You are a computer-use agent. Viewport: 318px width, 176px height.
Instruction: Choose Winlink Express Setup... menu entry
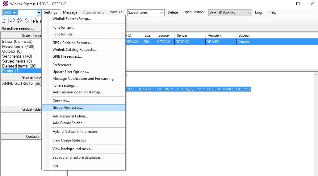tap(84, 19)
